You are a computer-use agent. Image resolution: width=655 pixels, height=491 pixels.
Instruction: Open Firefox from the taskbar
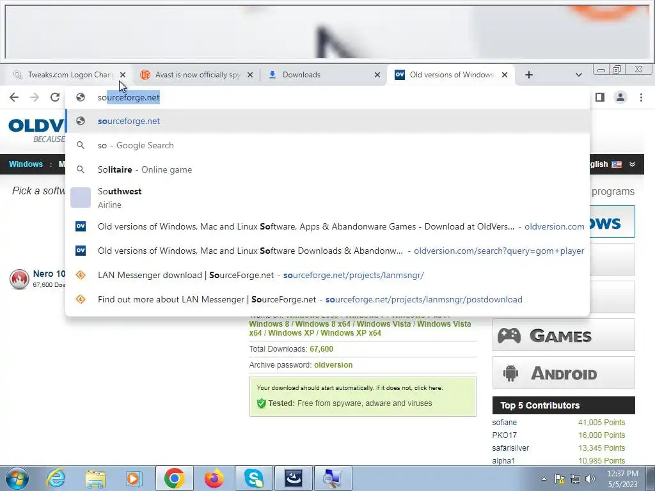(x=214, y=478)
